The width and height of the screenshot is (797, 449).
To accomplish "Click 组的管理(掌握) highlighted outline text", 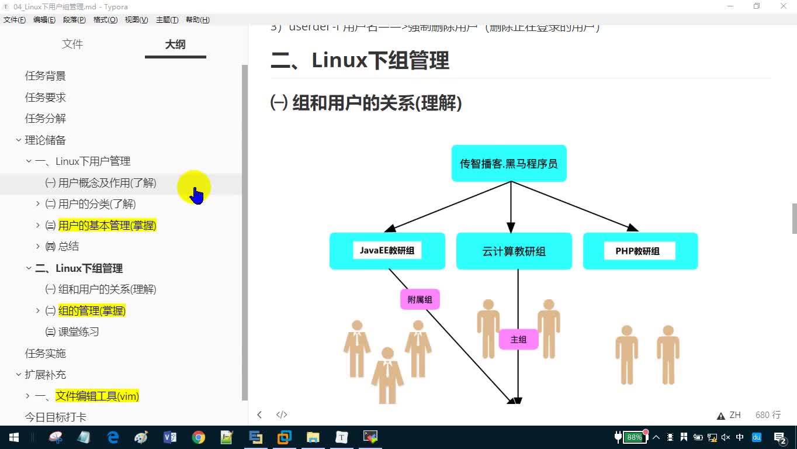I will (x=92, y=311).
